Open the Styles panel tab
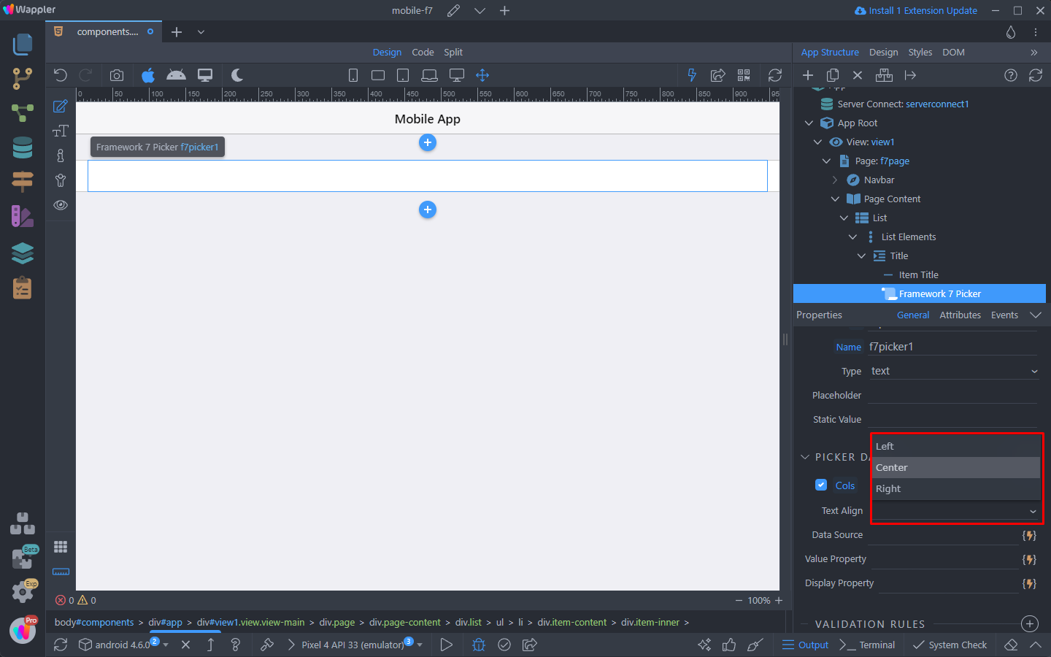1051x657 pixels. point(920,53)
